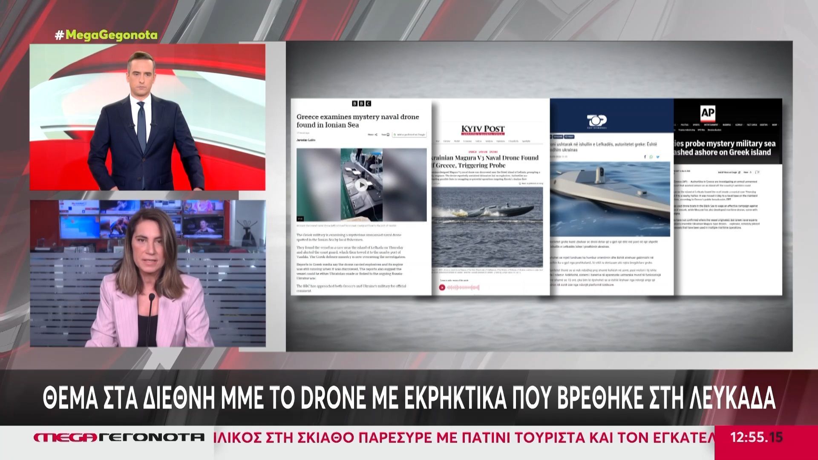The width and height of the screenshot is (818, 460).
Task: Click 'Add as preferred on Google' button
Action: coord(409,135)
